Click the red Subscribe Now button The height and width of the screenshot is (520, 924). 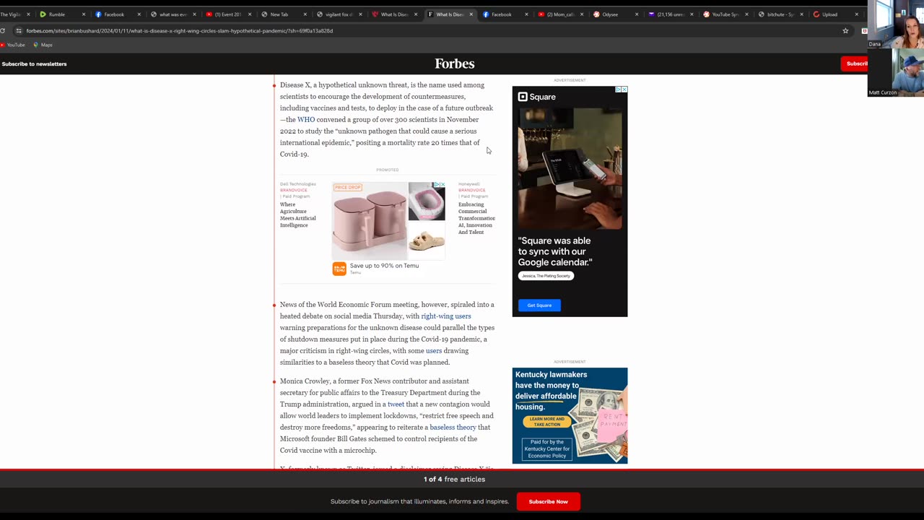click(x=549, y=502)
